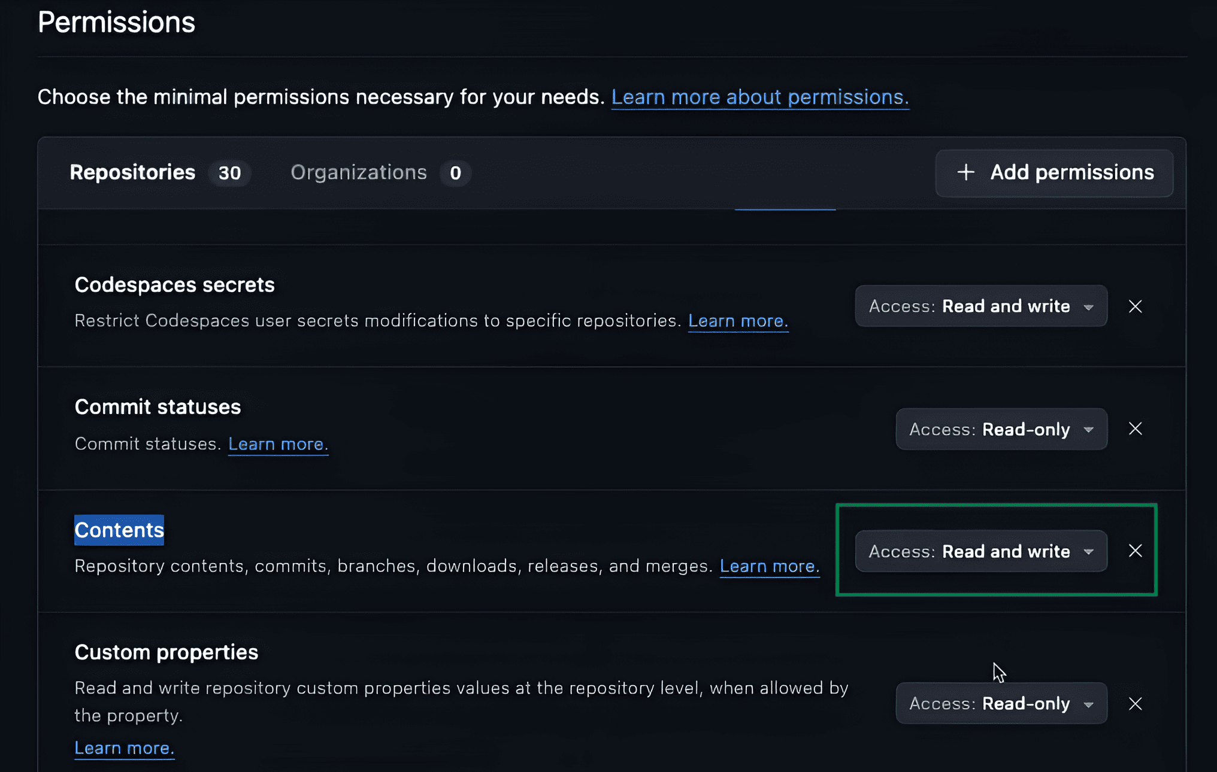This screenshot has width=1217, height=772.
Task: Open Codespaces secrets Learn more link
Action: [737, 321]
